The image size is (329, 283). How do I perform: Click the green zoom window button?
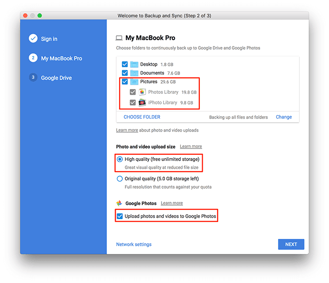pyautogui.click(x=40, y=15)
